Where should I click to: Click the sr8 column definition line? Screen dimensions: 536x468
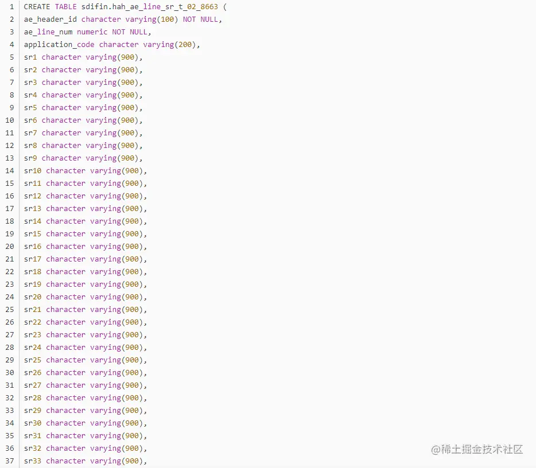coord(83,146)
